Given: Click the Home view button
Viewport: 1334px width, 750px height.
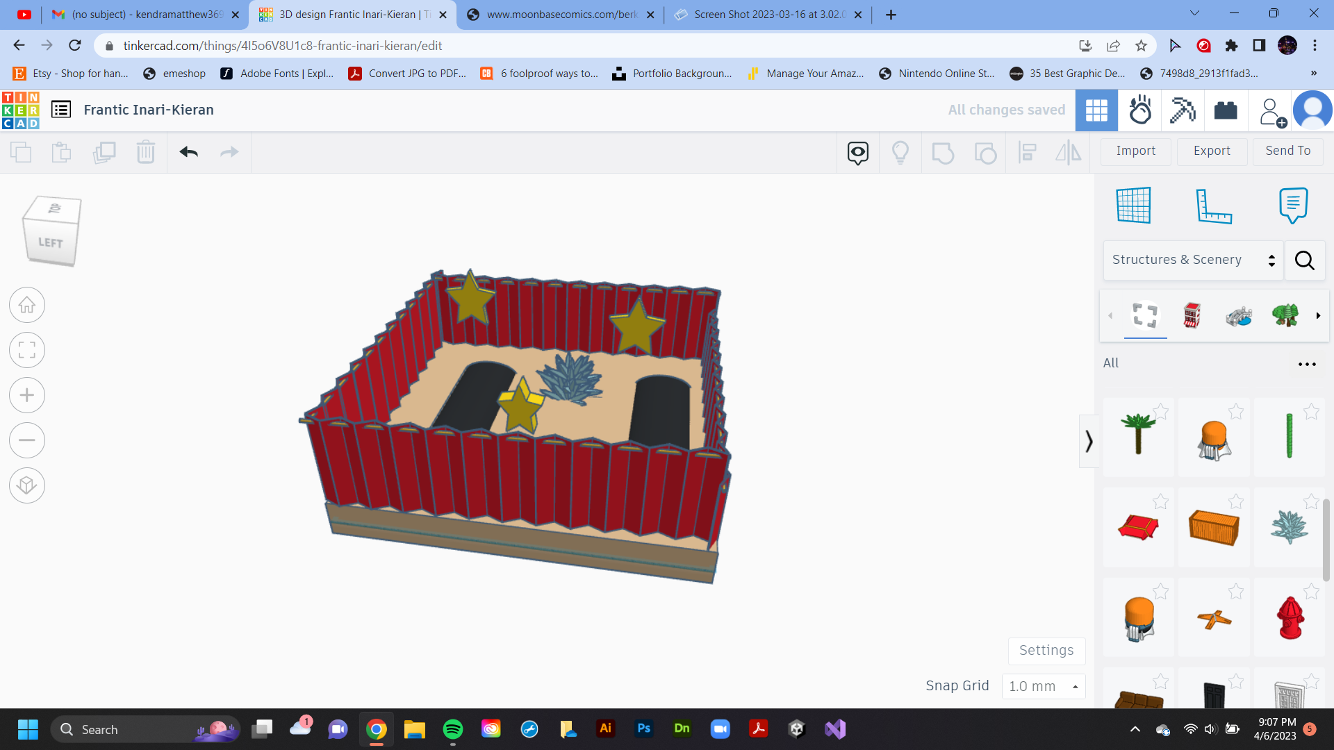Looking at the screenshot, I should (27, 305).
